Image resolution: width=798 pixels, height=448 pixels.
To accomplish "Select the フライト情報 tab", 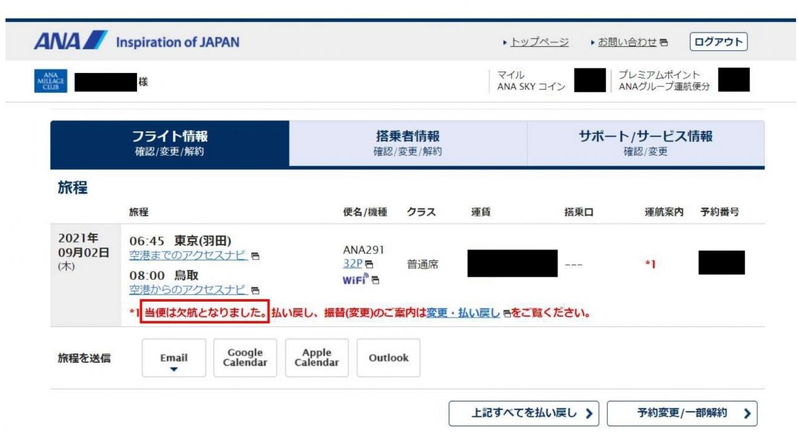I will tap(170, 143).
